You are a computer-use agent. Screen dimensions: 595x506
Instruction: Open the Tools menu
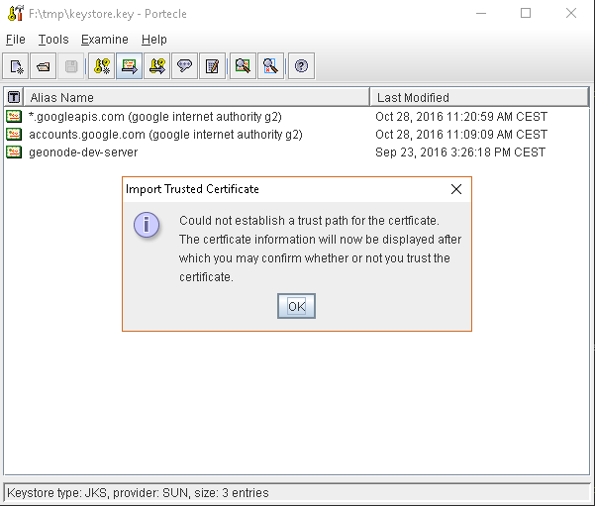(x=53, y=40)
